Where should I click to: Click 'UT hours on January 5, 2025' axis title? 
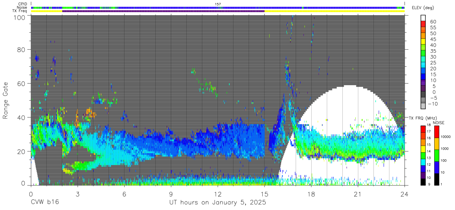(x=217, y=203)
